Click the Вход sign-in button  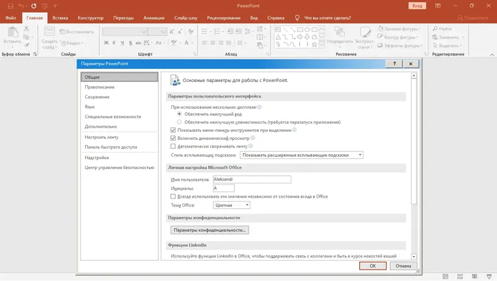coord(417,6)
